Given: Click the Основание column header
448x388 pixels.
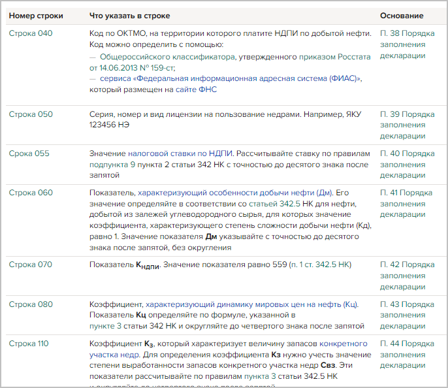Looking at the screenshot, I should 401,15.
